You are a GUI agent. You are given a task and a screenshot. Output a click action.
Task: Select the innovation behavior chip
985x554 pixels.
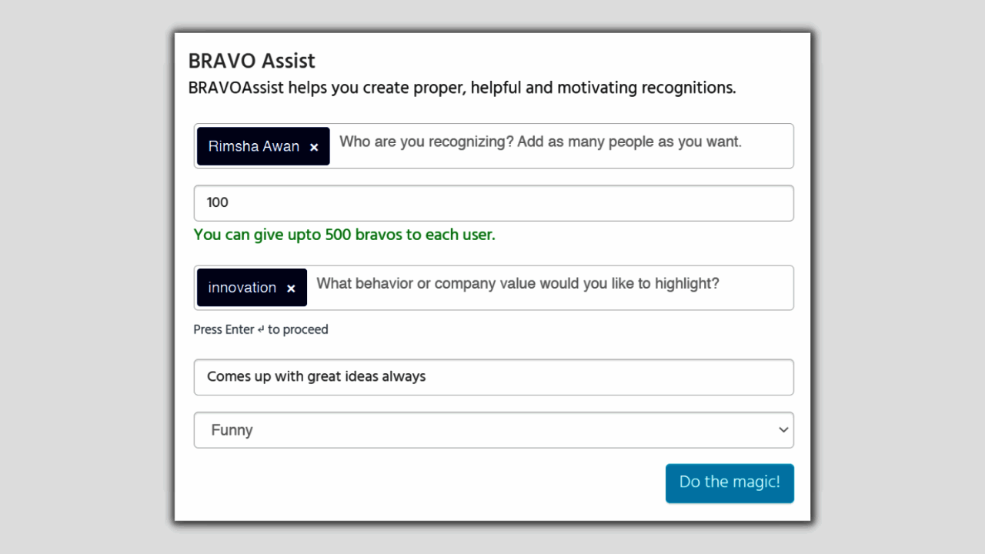[x=242, y=288]
